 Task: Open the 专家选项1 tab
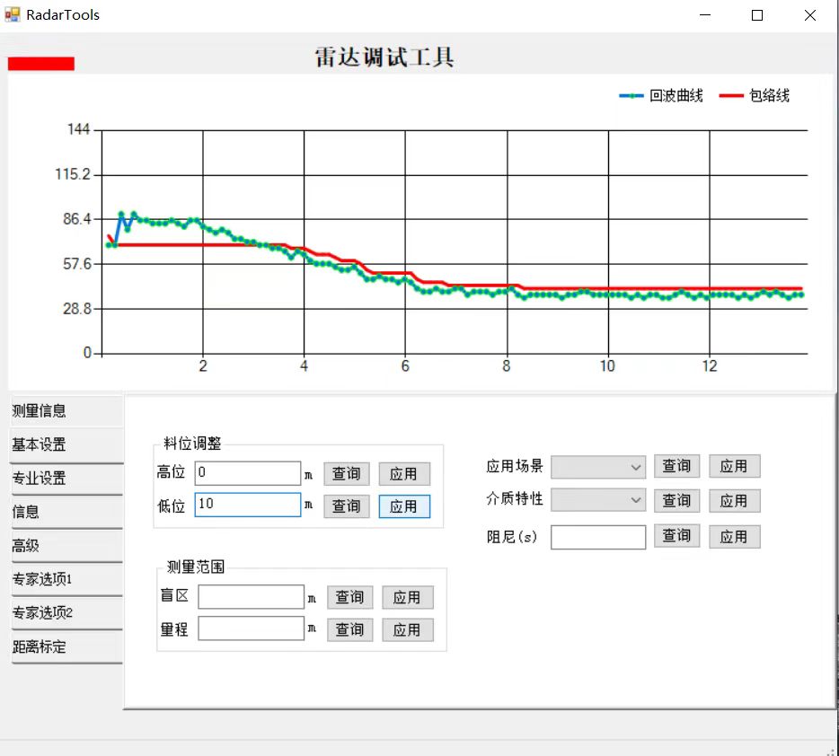66,579
